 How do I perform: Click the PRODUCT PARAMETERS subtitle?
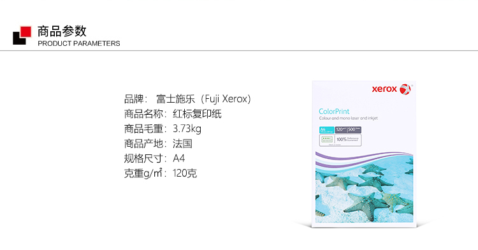coord(79,43)
